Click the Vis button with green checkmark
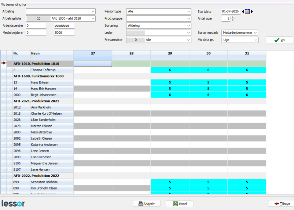The height and width of the screenshot is (210, 294). coord(279,40)
